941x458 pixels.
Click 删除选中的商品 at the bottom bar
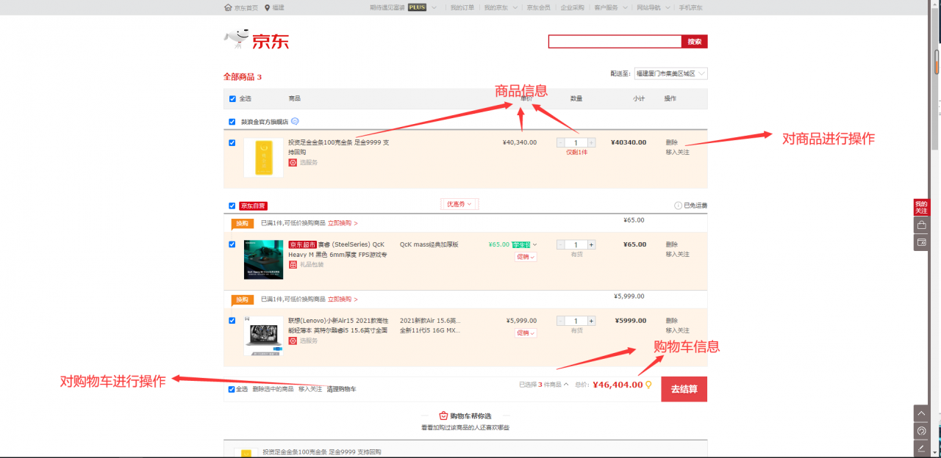273,389
